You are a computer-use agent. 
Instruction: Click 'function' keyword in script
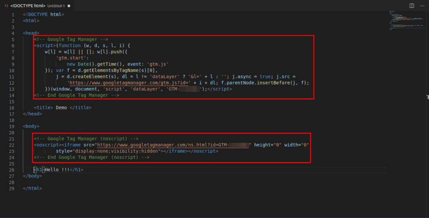pos(70,45)
